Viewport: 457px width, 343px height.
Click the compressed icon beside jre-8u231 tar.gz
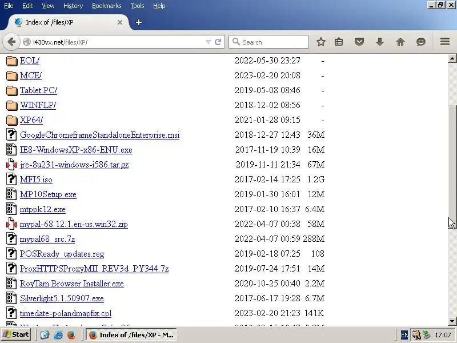coord(11,164)
